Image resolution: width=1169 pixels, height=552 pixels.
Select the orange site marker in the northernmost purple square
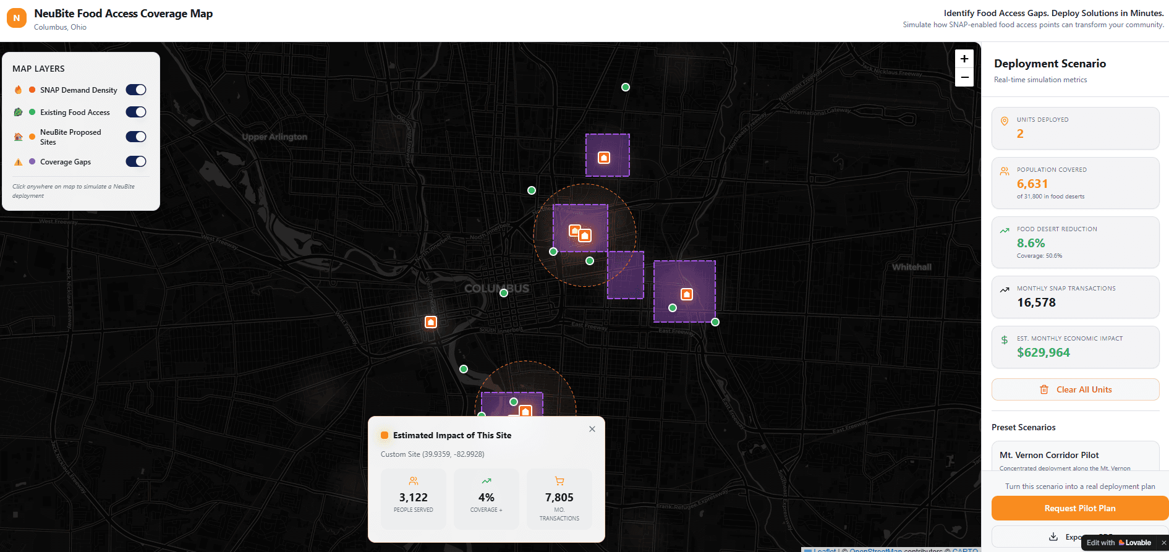(x=604, y=158)
